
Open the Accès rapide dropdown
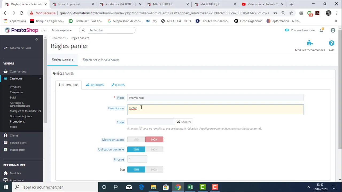click(61, 30)
